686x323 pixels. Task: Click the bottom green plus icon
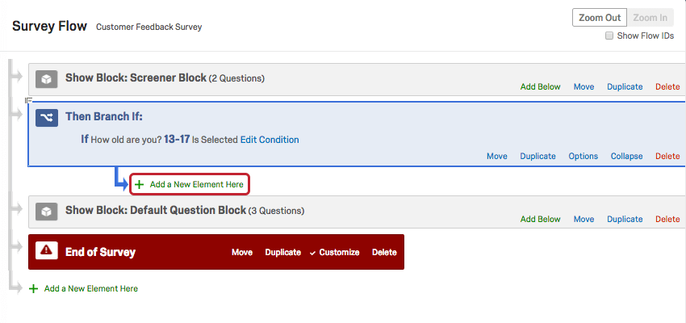pyautogui.click(x=33, y=288)
